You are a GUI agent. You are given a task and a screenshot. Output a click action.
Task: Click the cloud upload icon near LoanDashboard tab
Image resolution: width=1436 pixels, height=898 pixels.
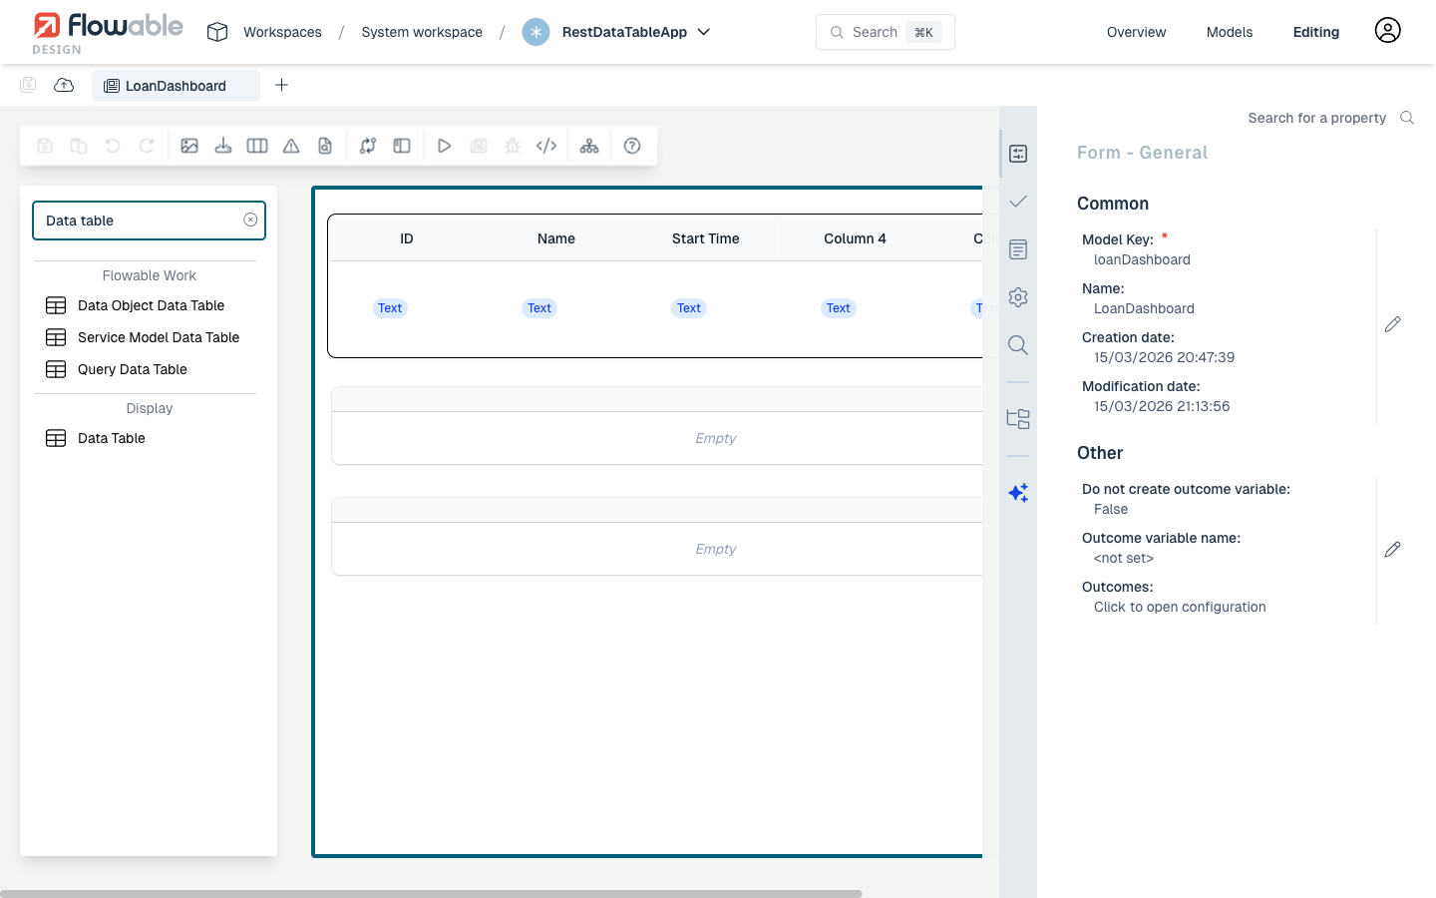tap(64, 85)
